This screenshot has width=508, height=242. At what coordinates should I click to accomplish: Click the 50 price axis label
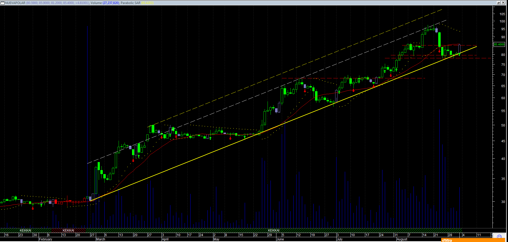(x=503, y=125)
